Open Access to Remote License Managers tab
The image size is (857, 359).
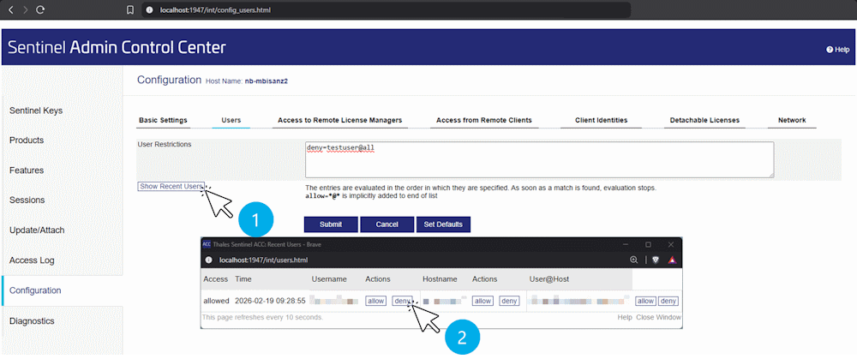[340, 121]
